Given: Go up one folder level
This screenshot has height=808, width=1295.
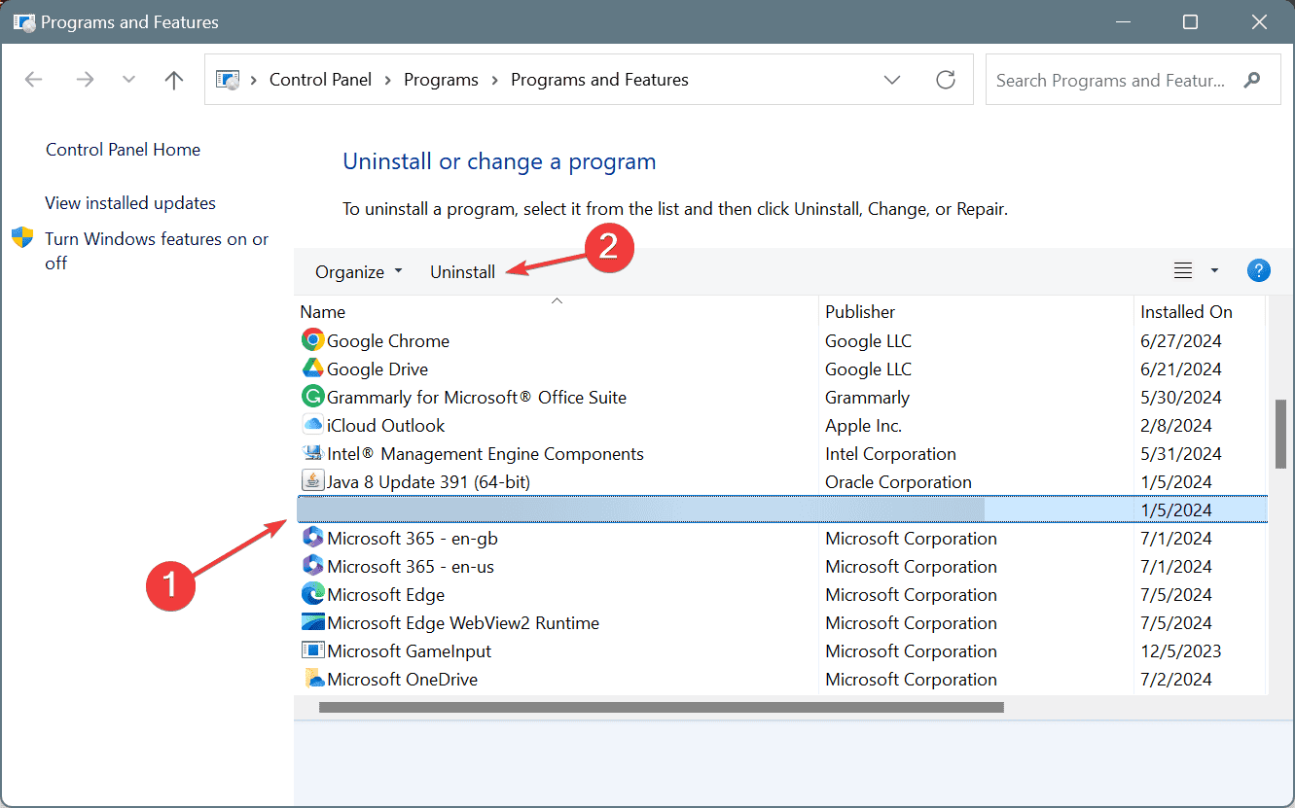Looking at the screenshot, I should (x=174, y=80).
